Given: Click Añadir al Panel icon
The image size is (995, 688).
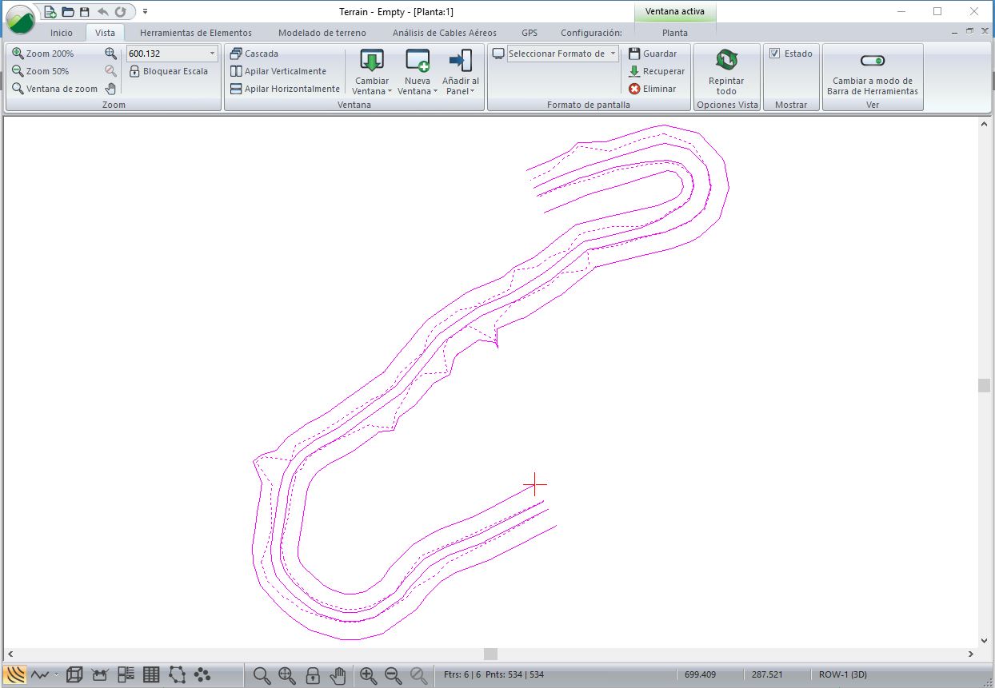Looking at the screenshot, I should (460, 62).
